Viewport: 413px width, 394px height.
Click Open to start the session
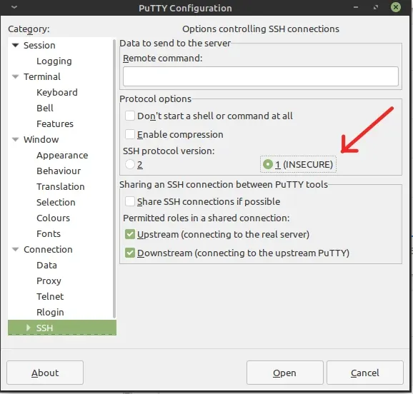pos(284,373)
